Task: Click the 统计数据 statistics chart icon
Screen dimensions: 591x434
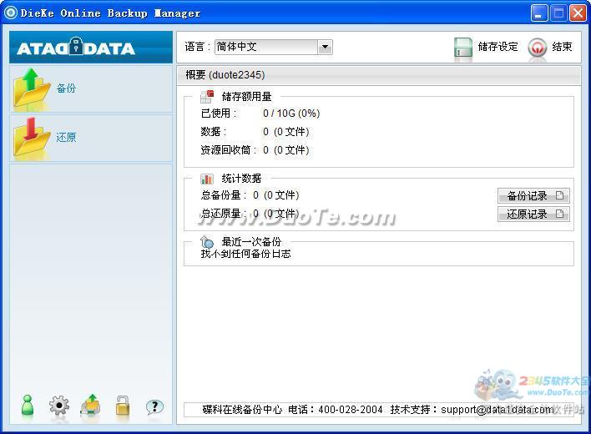Action: click(207, 179)
